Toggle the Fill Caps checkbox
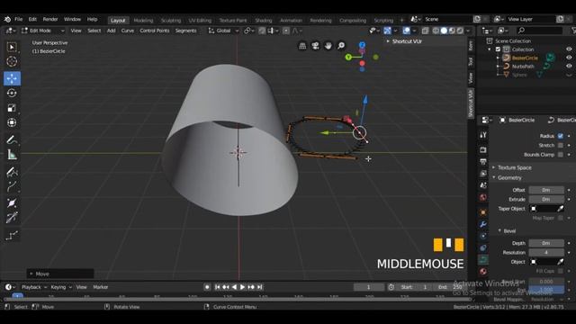 click(x=560, y=271)
